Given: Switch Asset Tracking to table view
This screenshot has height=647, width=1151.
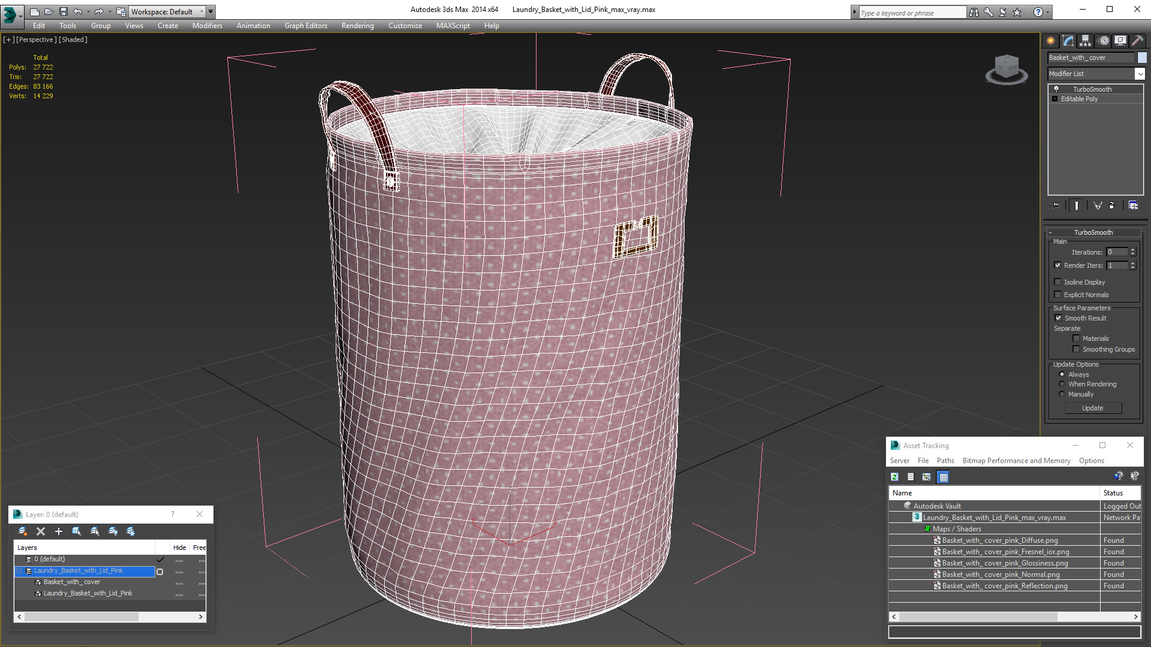Looking at the screenshot, I should pyautogui.click(x=944, y=477).
